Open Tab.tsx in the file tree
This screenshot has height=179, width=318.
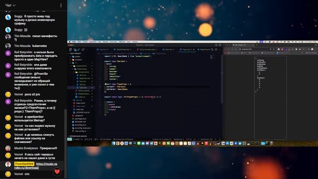pos(82,85)
